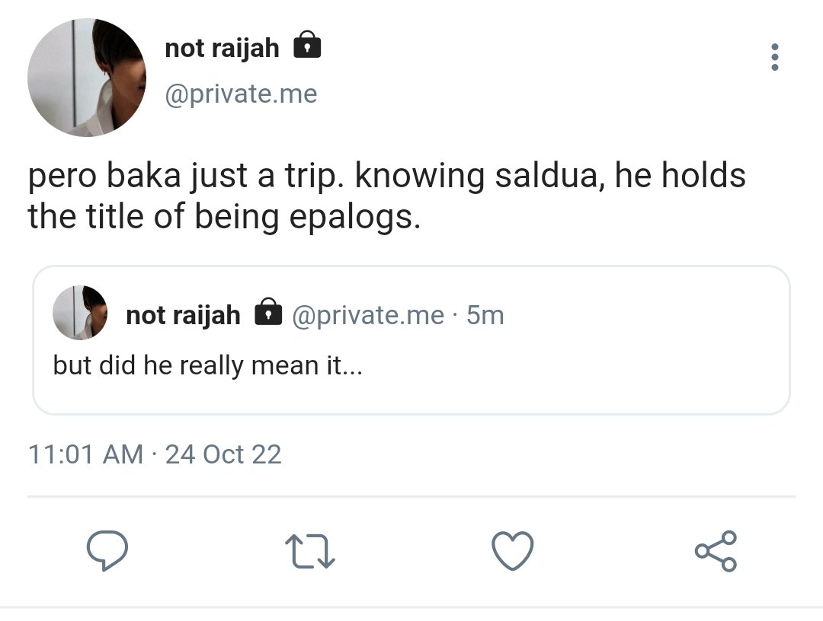Click the 24 Oct 22 date
The height and width of the screenshot is (621, 823).
(223, 454)
